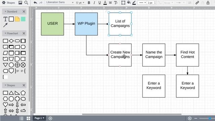Select the pentagon shape
The image size is (215, 121).
[x=23, y=93]
